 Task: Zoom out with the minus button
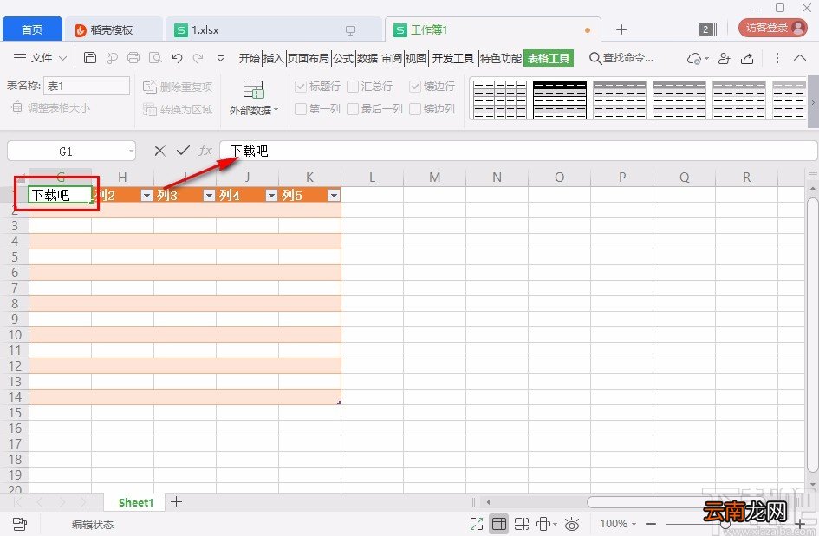click(650, 524)
